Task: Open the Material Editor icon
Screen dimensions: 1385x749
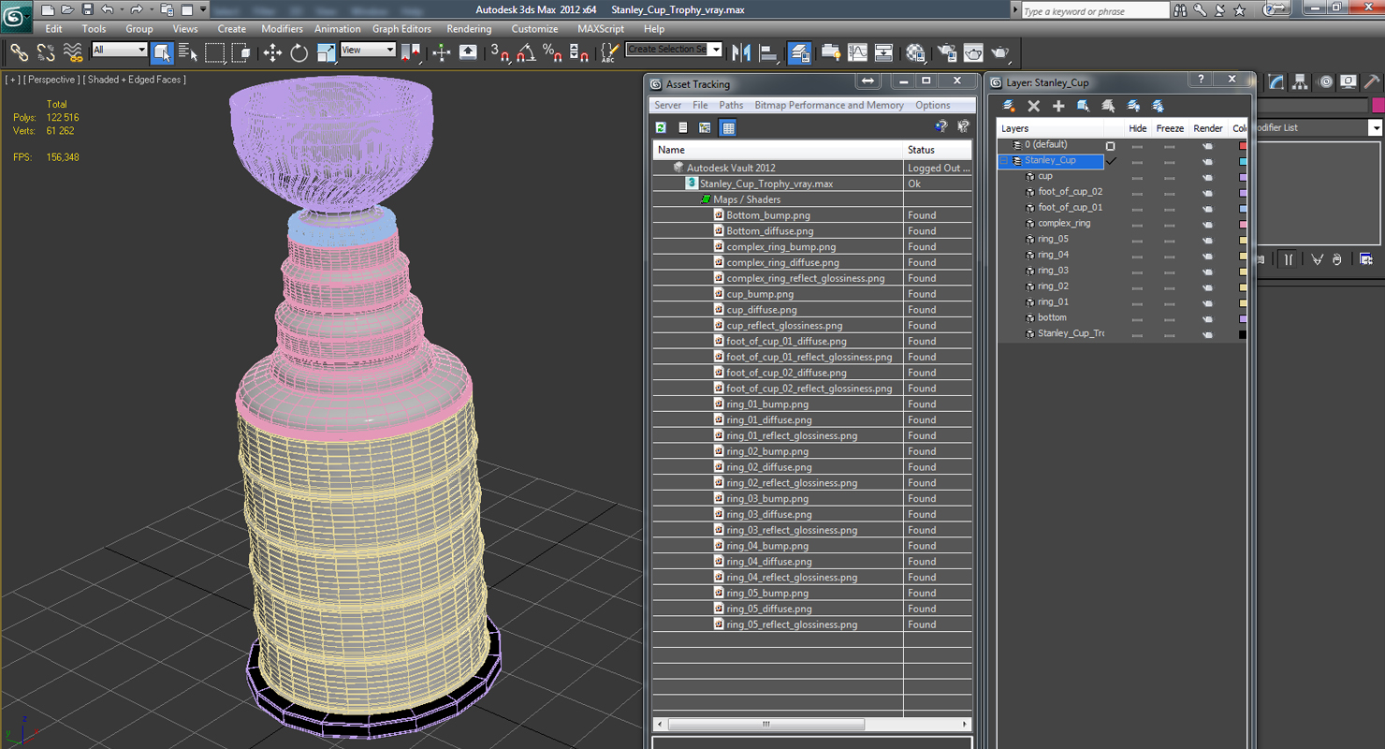Action: 915,52
